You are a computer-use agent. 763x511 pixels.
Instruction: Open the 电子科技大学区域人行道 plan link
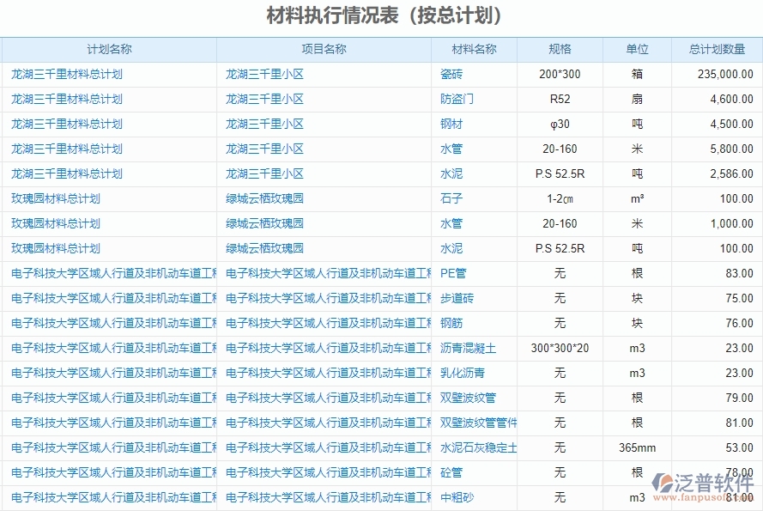point(107,273)
